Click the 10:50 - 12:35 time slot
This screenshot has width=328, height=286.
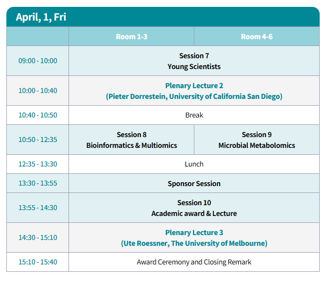point(38,140)
